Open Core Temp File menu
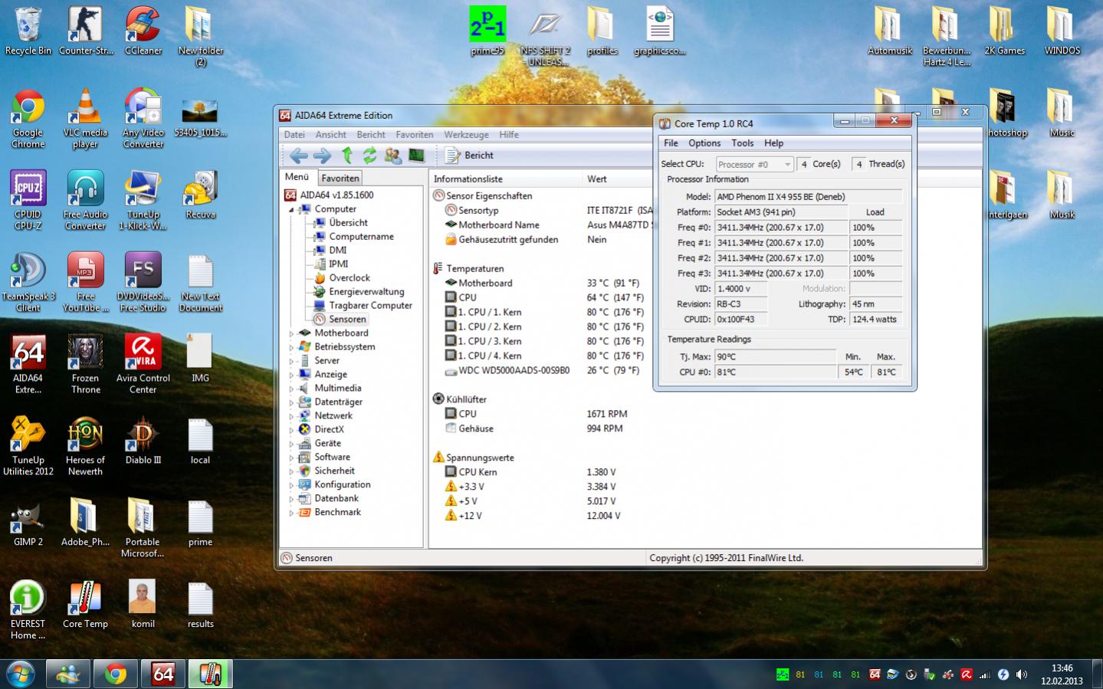Viewport: 1103px width, 689px height. (671, 143)
